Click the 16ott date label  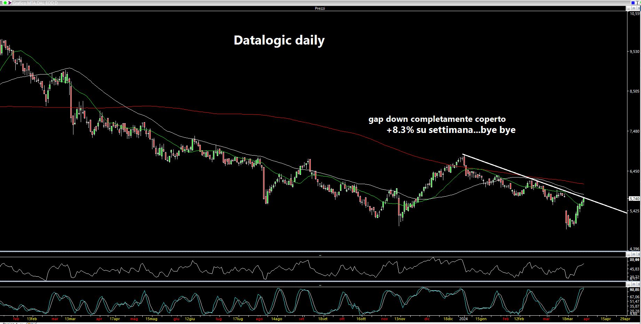[x=361, y=318]
